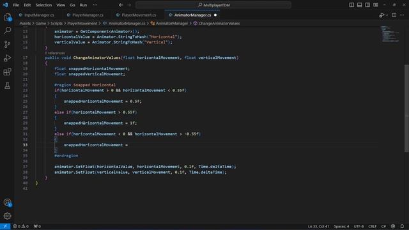Open Scripts breadcrumb
The height and width of the screenshot is (230, 409).
click(x=57, y=23)
